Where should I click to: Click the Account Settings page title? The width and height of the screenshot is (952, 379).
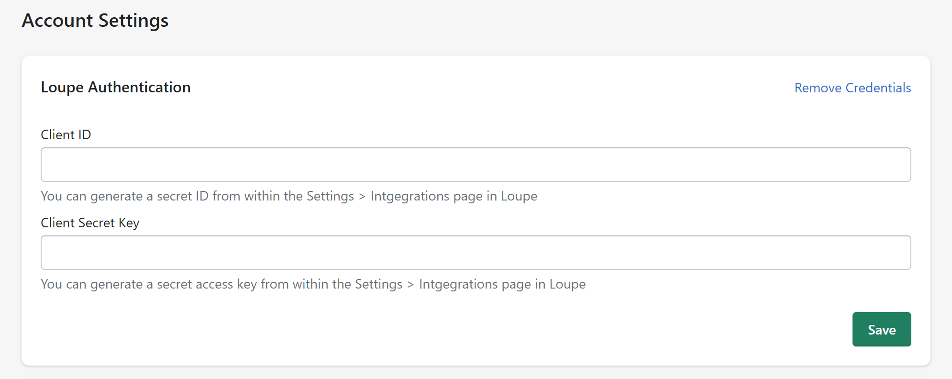tap(95, 21)
